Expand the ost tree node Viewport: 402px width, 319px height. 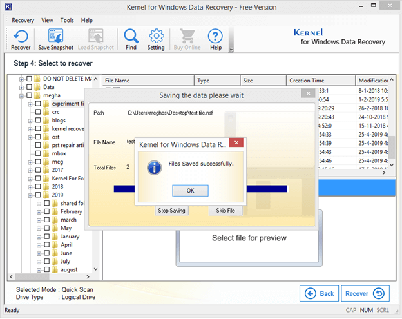[x=30, y=137]
